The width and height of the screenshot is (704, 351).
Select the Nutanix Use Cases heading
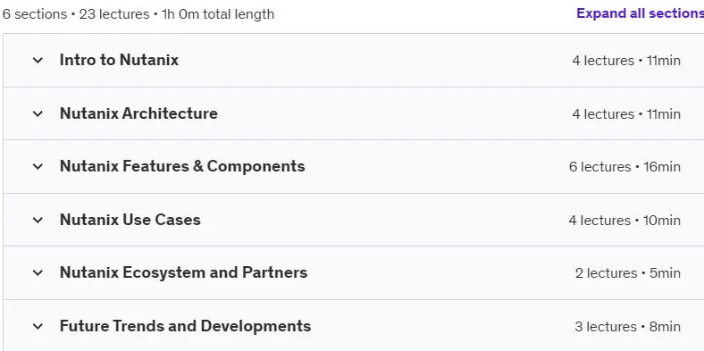[130, 220]
